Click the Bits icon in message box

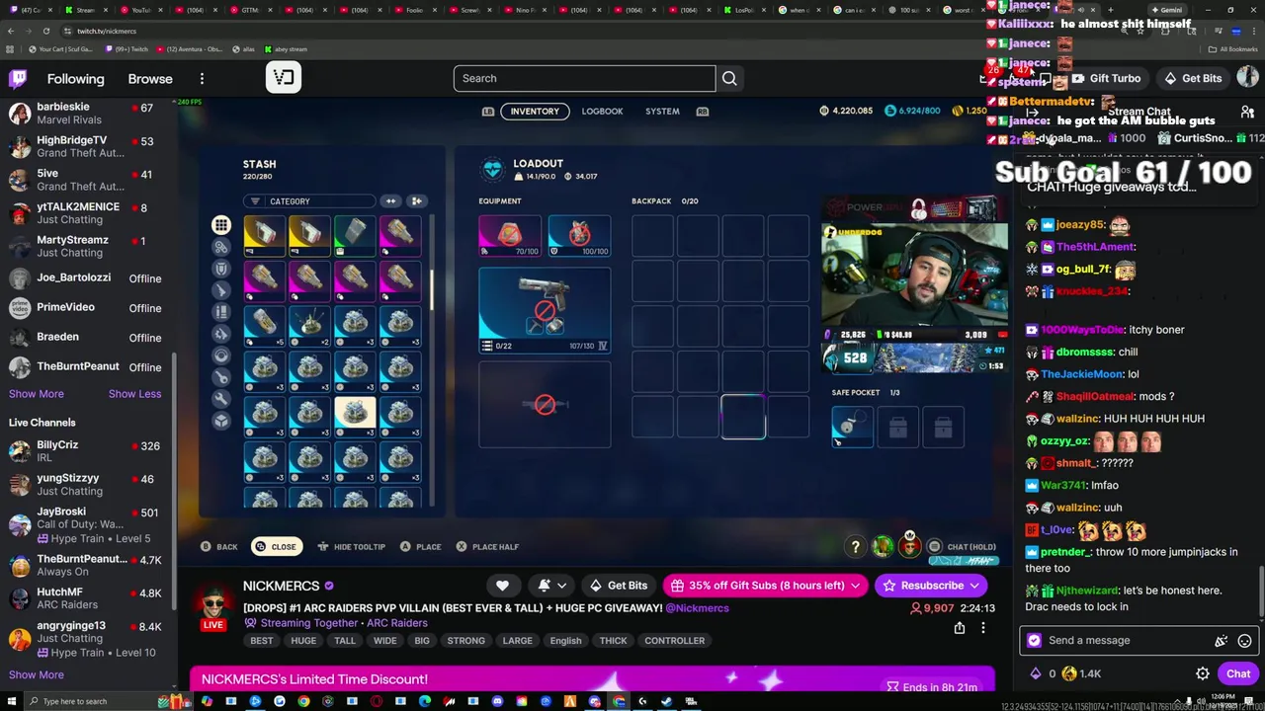(1222, 640)
